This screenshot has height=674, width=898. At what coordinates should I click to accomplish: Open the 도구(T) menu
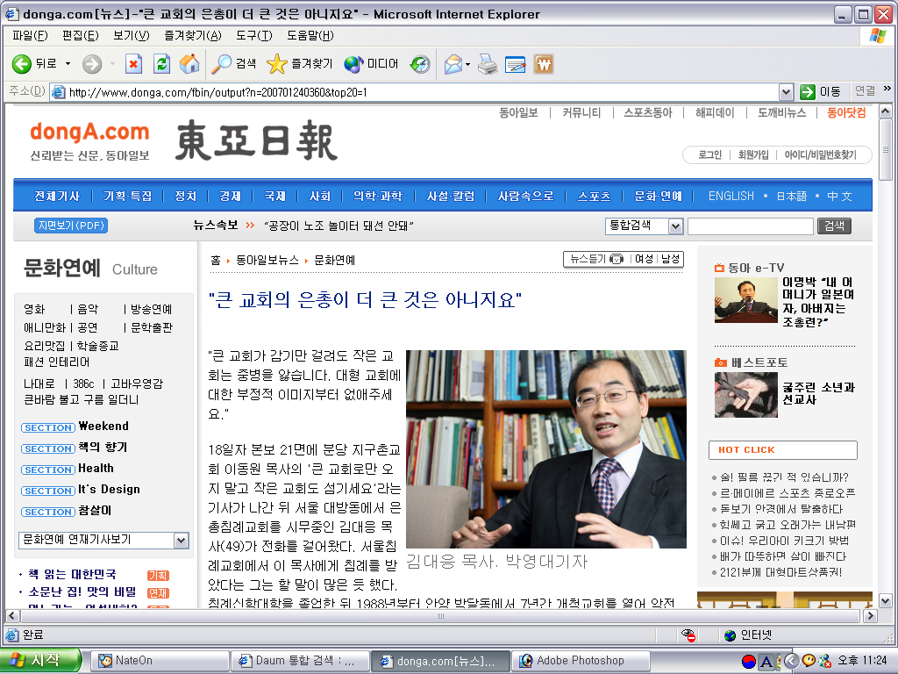[254, 35]
